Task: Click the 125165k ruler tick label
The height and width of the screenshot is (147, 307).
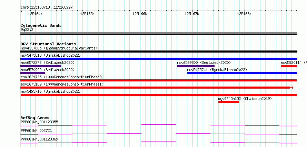Action: pyautogui.click(x=87, y=14)
